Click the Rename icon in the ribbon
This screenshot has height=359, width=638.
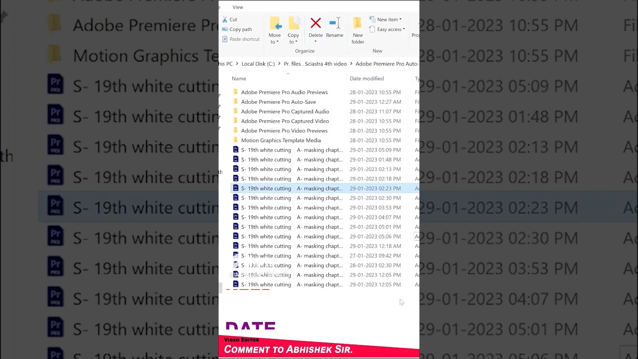[x=334, y=23]
